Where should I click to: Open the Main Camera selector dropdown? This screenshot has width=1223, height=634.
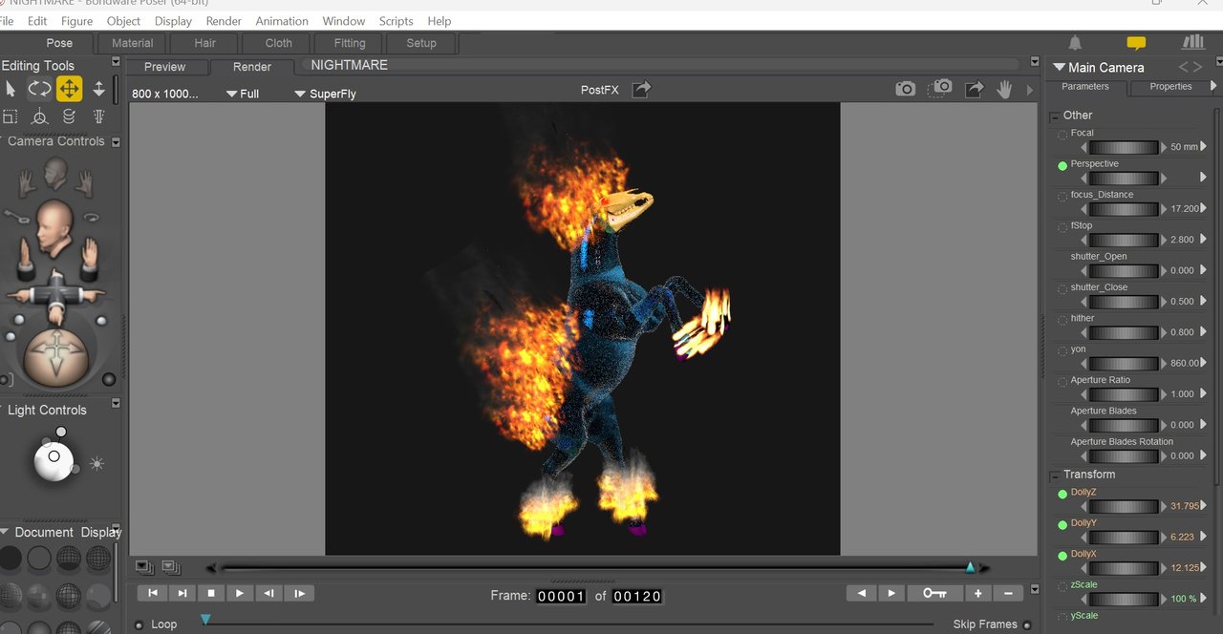click(x=1099, y=67)
